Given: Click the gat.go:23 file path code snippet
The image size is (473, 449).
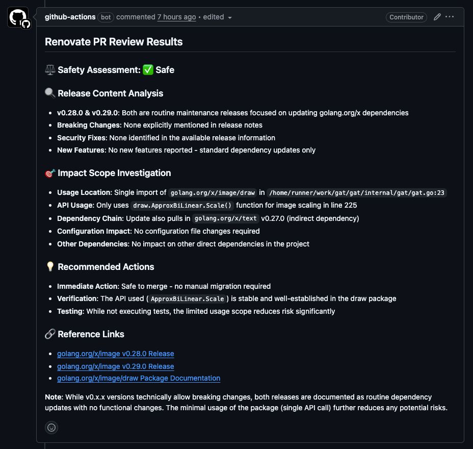Looking at the screenshot, I should pyautogui.click(x=357, y=193).
